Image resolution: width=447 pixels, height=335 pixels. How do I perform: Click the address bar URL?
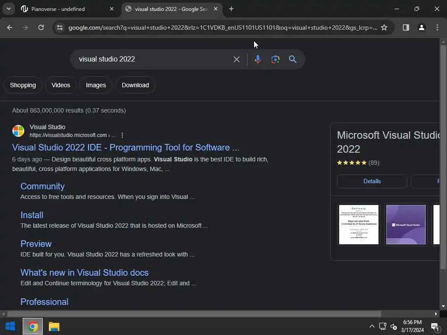click(x=223, y=27)
